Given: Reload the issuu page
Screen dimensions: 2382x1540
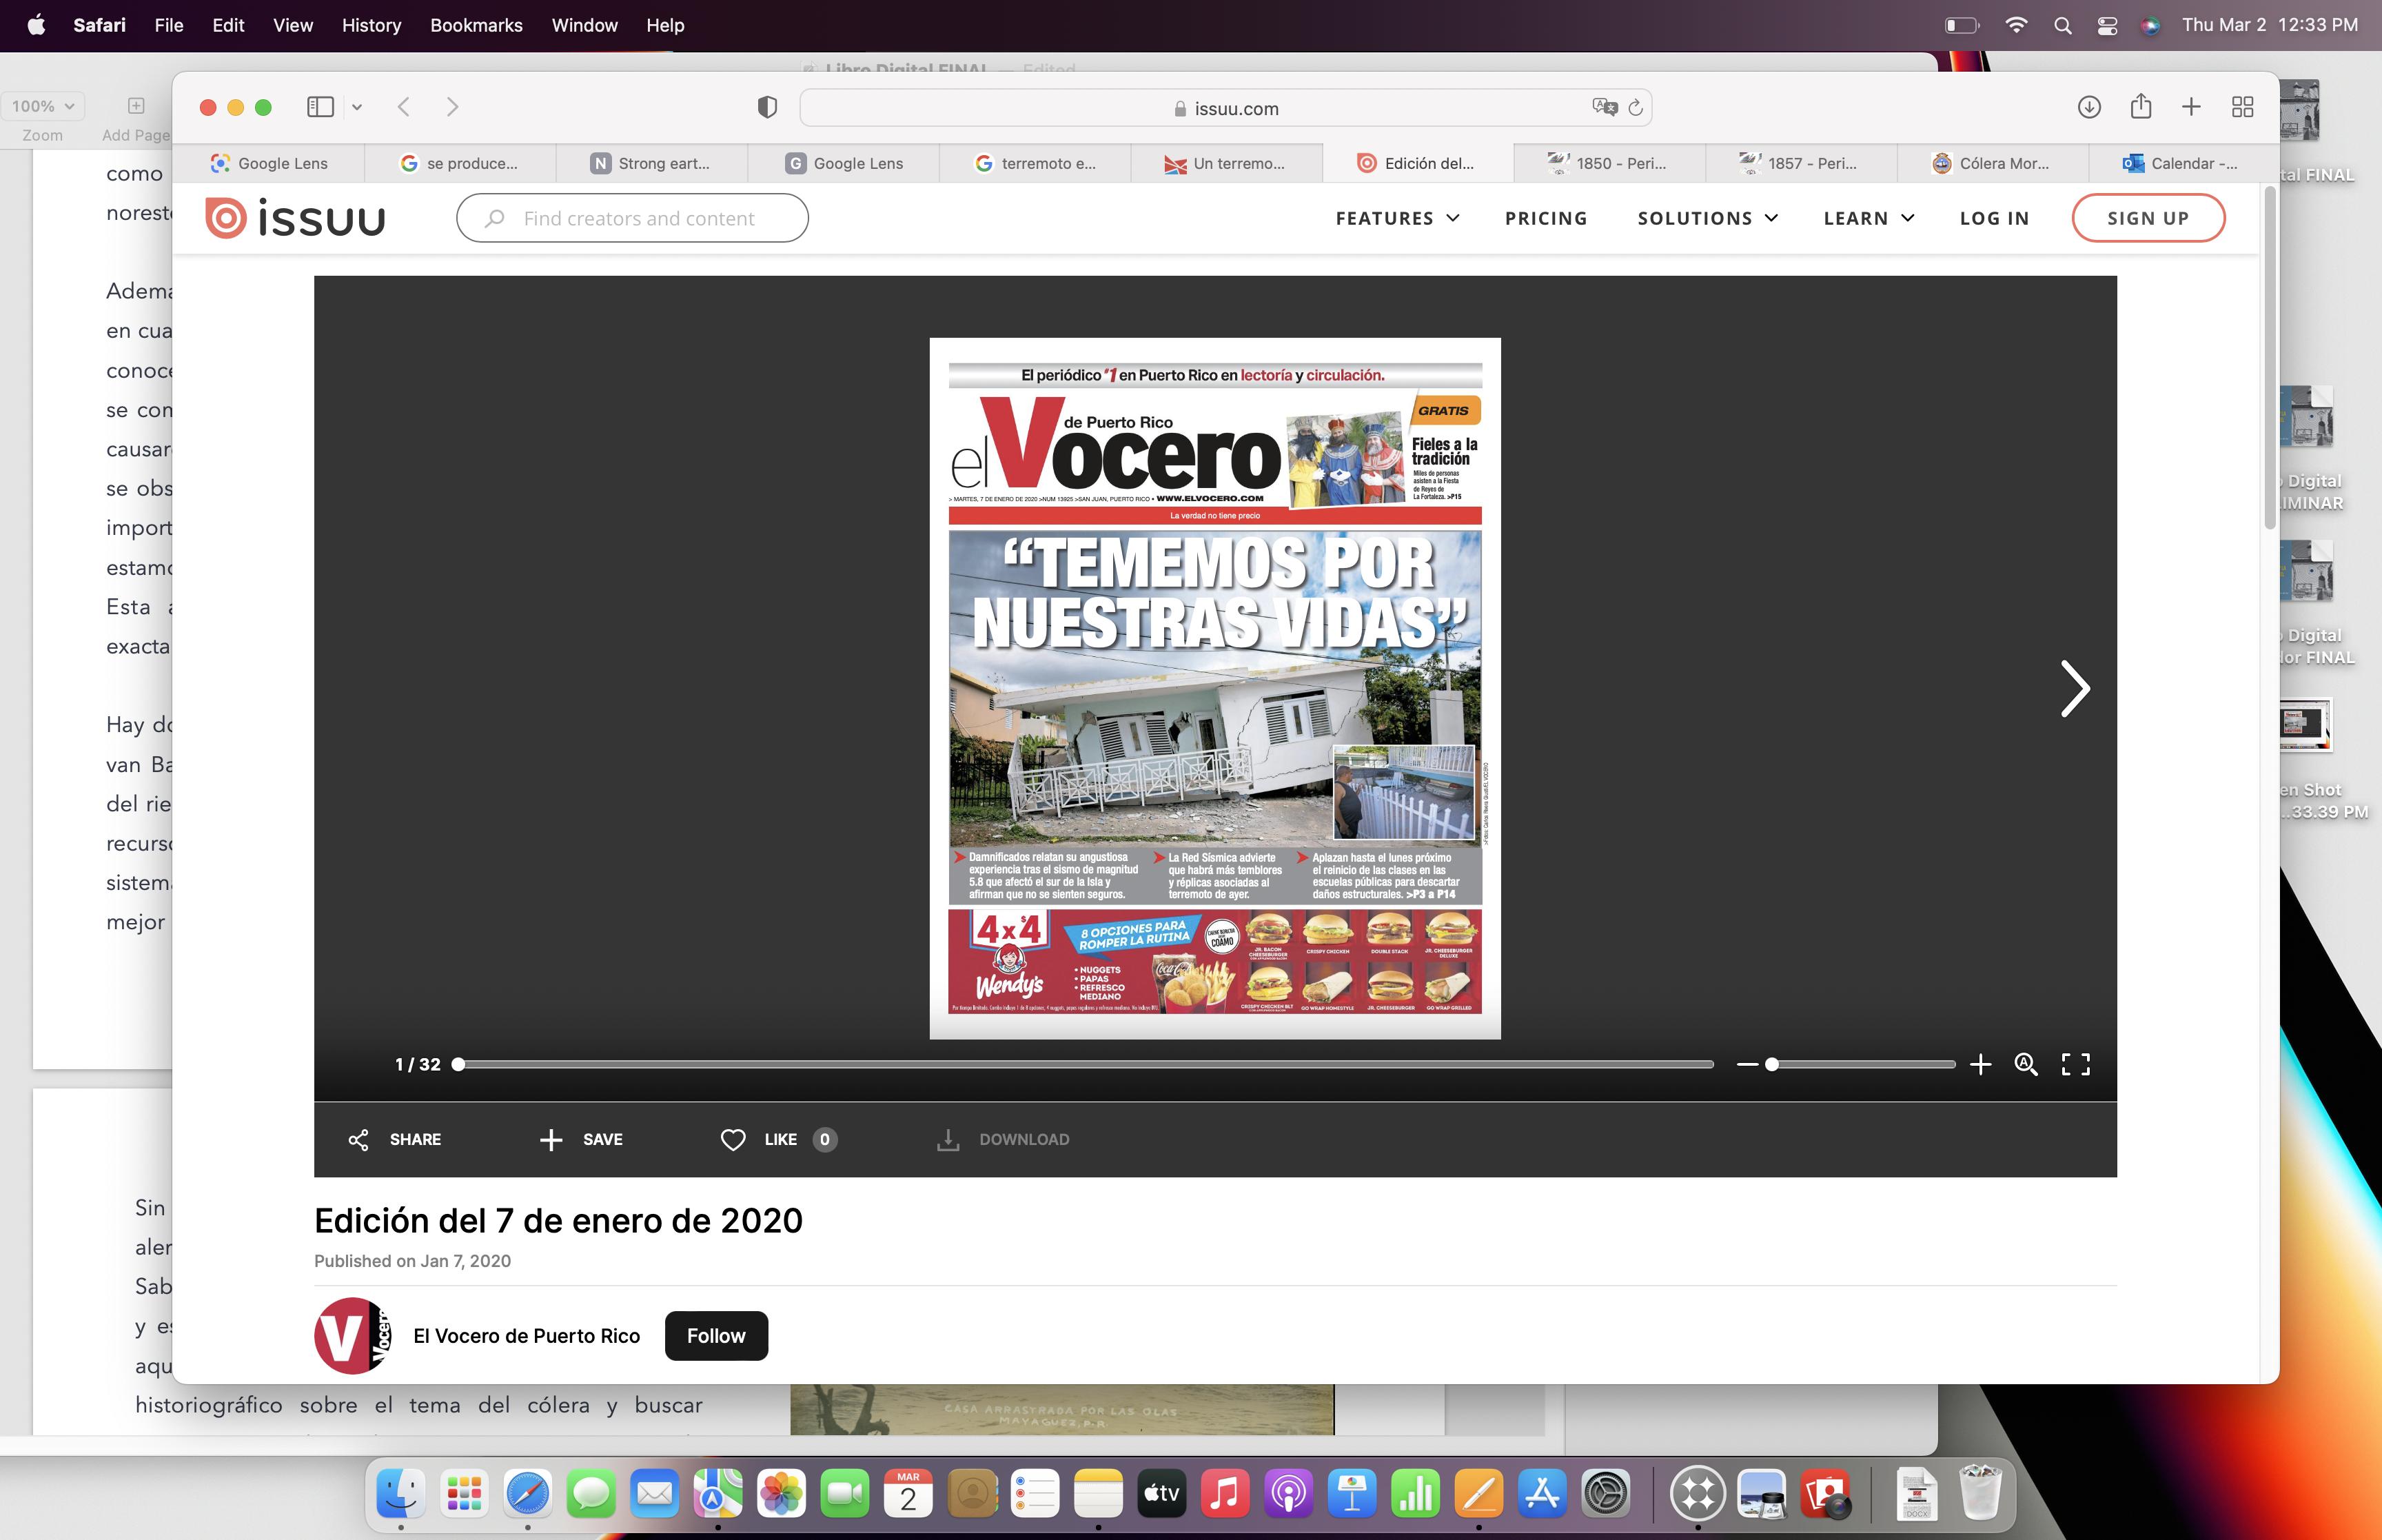Looking at the screenshot, I should [1636, 107].
